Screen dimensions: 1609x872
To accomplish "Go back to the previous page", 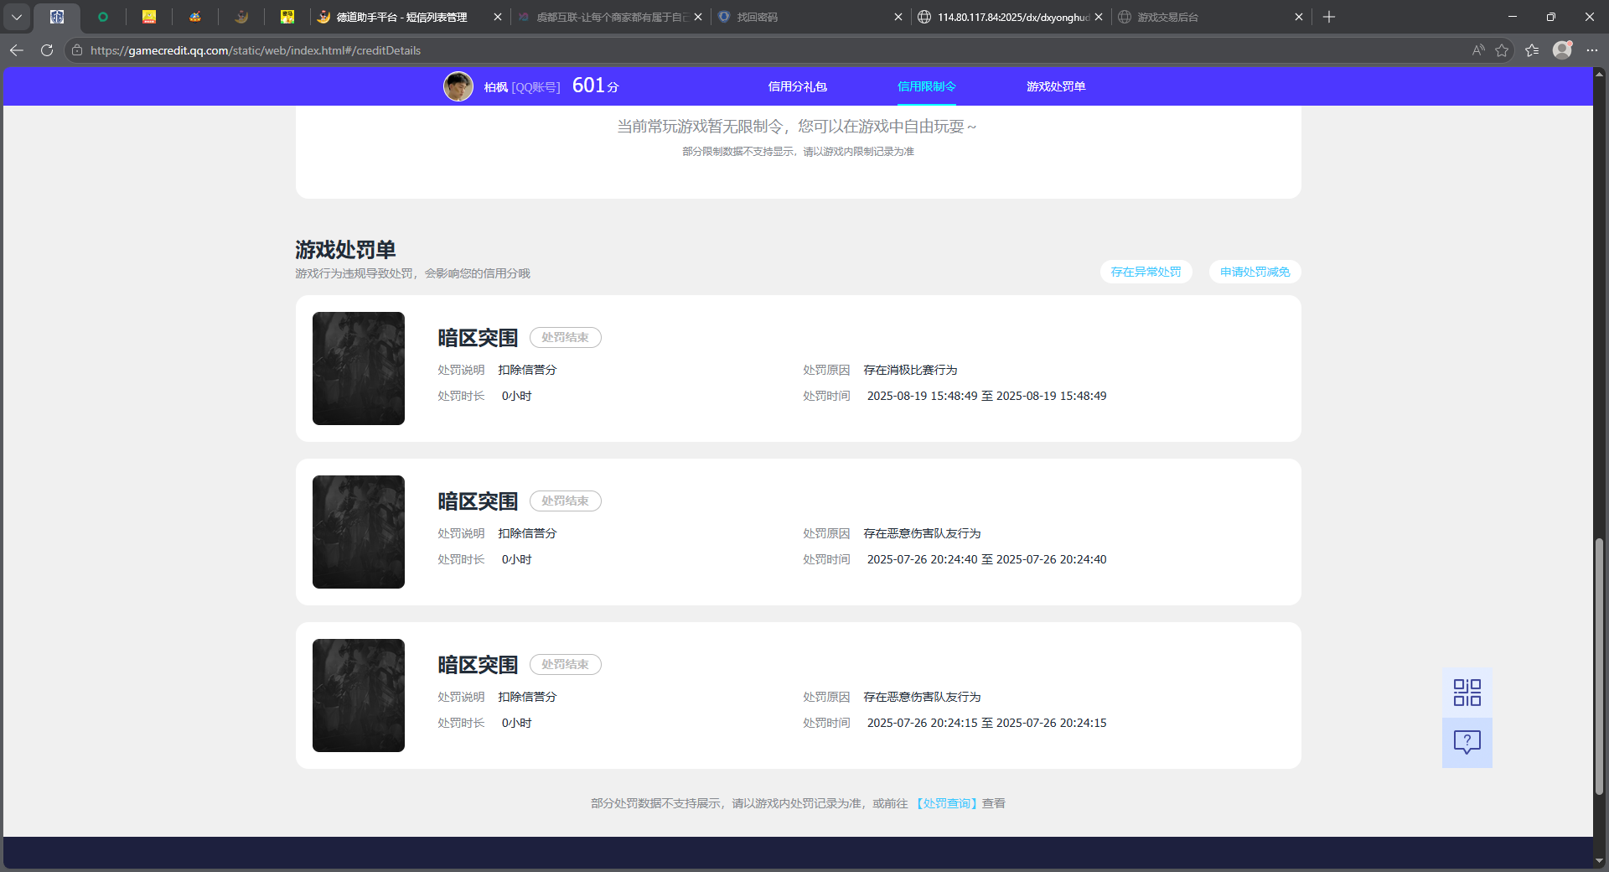I will [17, 50].
